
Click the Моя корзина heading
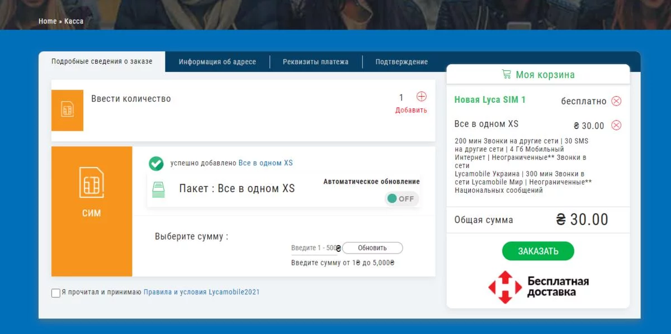(x=545, y=74)
